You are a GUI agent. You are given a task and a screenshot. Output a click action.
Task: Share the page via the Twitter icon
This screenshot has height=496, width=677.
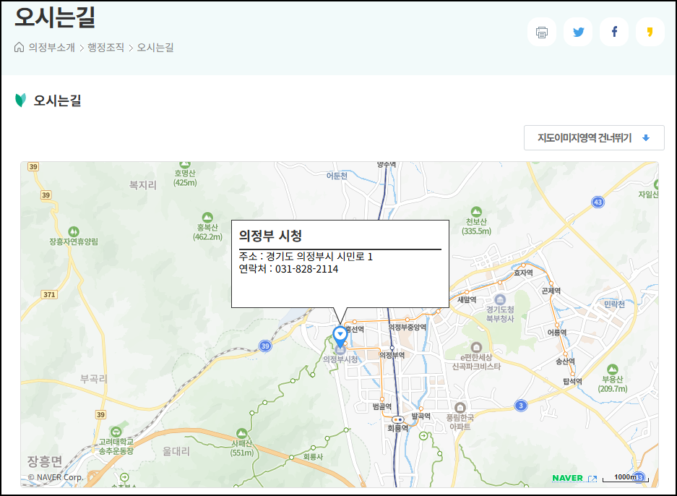tap(578, 31)
